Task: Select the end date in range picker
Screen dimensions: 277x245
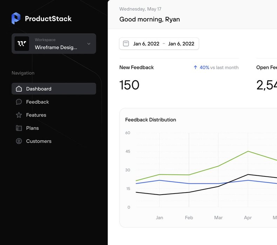Action: [x=181, y=44]
